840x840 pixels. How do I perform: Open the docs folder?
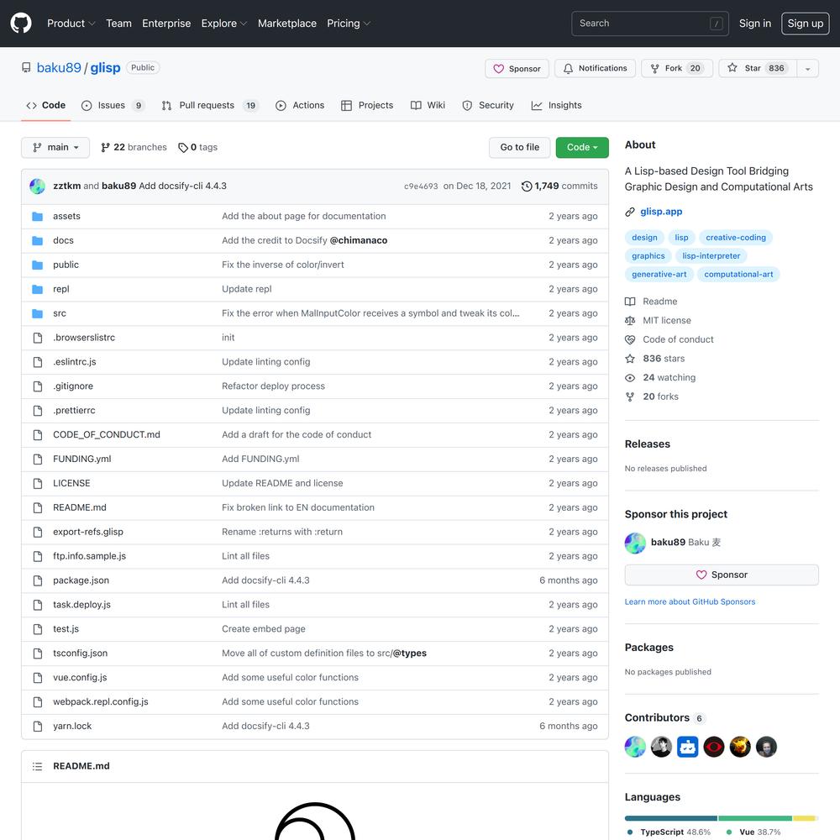[63, 240]
